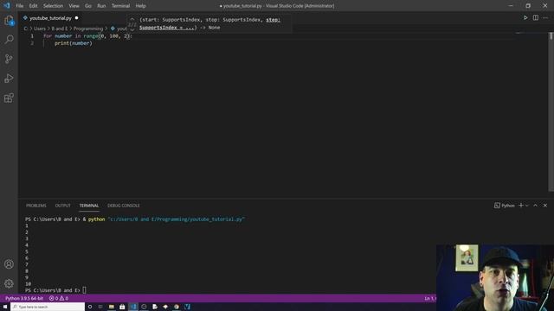Select the Python terminal shell label
This screenshot has height=311, width=554.
coord(505,206)
